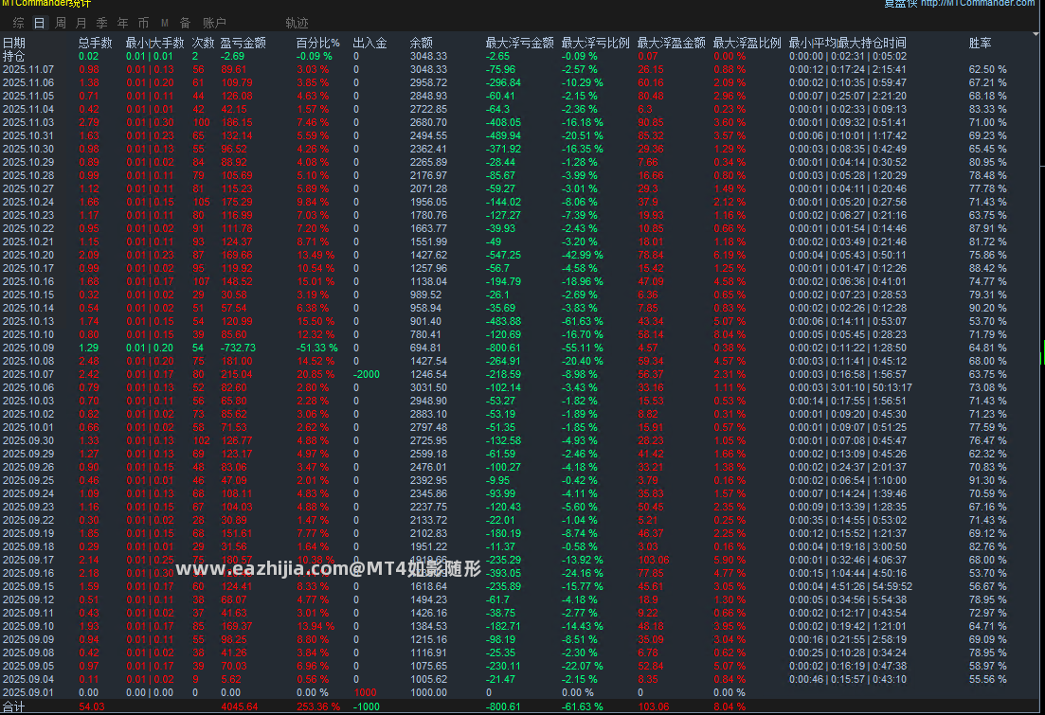Click the -61.63 % drawdown on 2025.10.13
Image resolution: width=1045 pixels, height=715 pixels.
[x=583, y=321]
